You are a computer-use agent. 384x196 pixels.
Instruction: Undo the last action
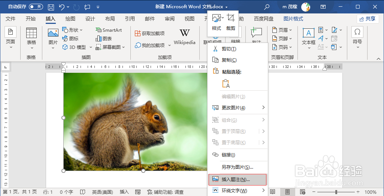click(62, 7)
